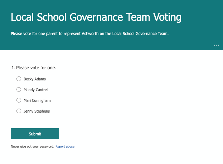Open the more options ellipsis menu

pos(217,45)
